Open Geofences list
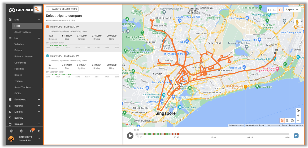 [x=20, y=63]
